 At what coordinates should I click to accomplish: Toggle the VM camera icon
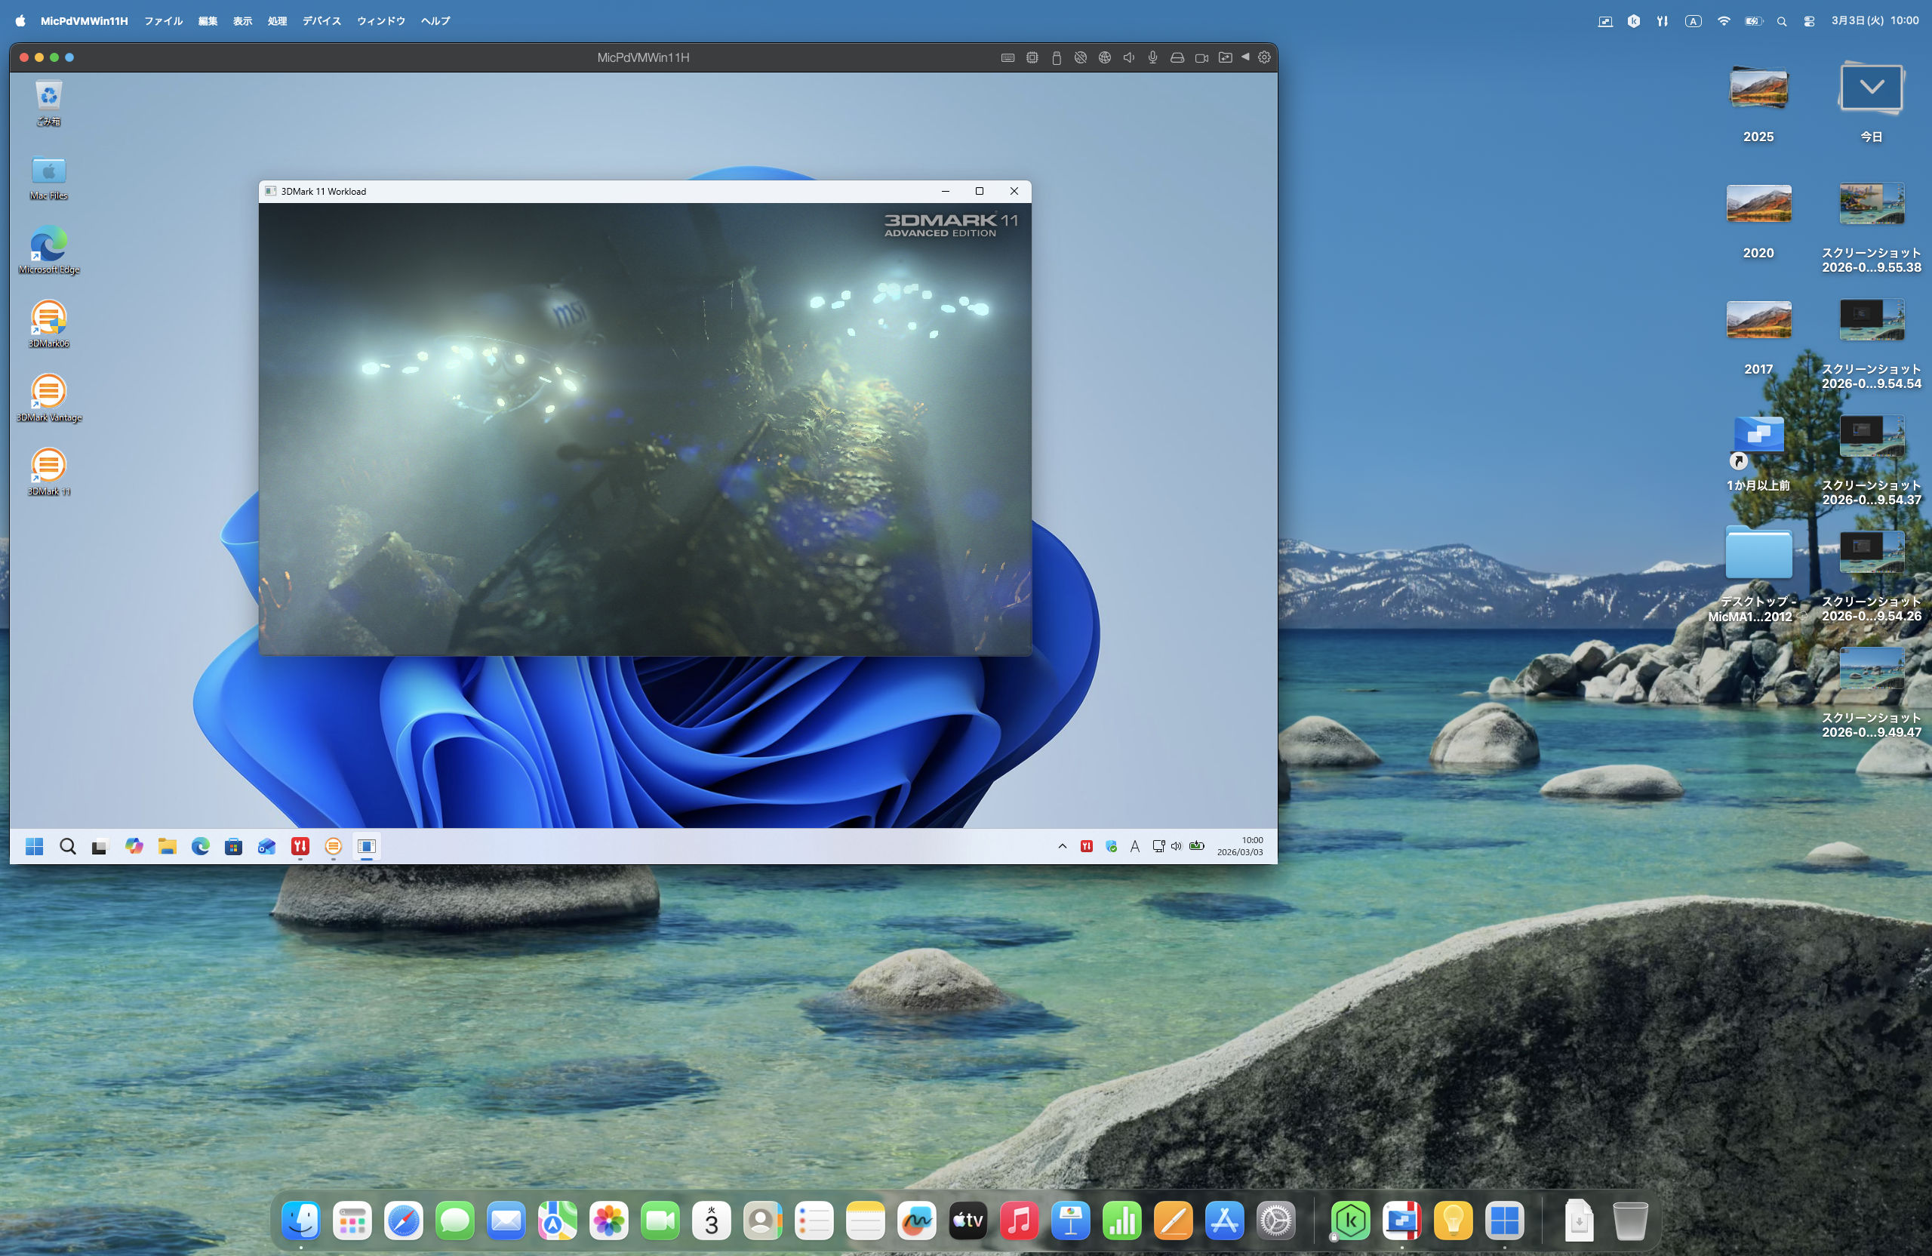[x=1201, y=57]
